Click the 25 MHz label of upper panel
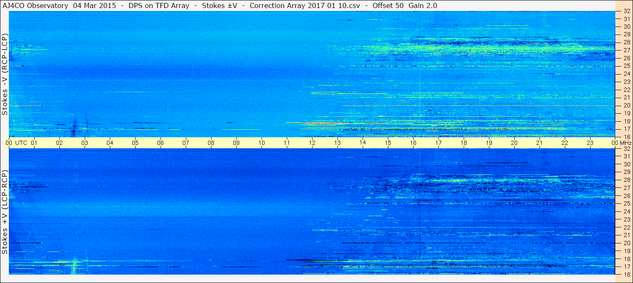 pos(626,66)
